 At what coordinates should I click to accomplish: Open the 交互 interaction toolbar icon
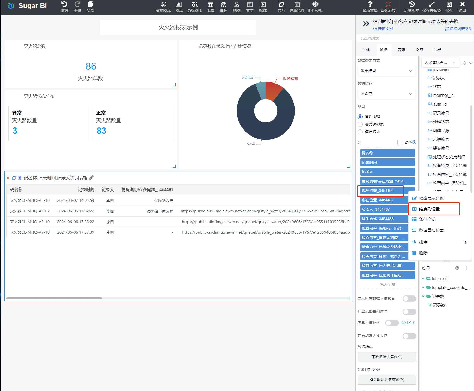[281, 7]
